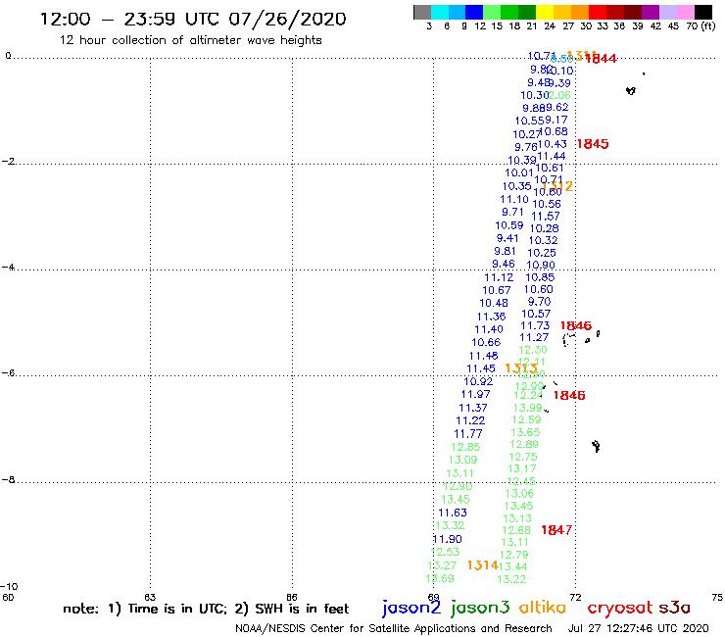Click the green wave height 12.30
This screenshot has width=725, height=637.
point(533,350)
